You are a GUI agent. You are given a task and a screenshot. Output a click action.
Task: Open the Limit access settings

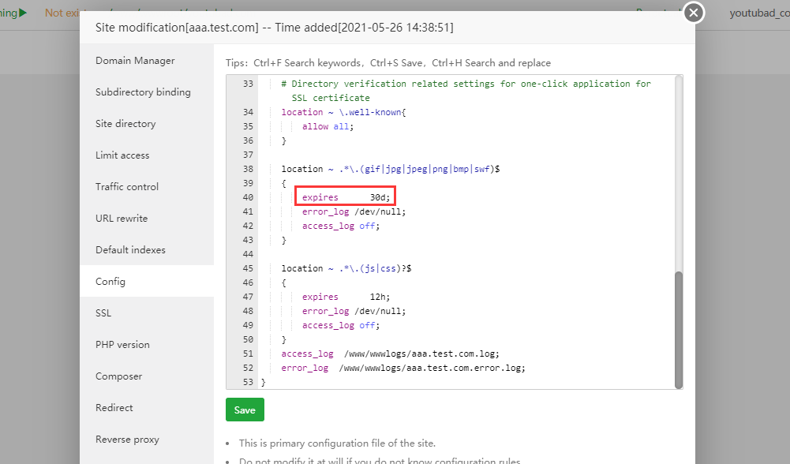click(x=122, y=155)
